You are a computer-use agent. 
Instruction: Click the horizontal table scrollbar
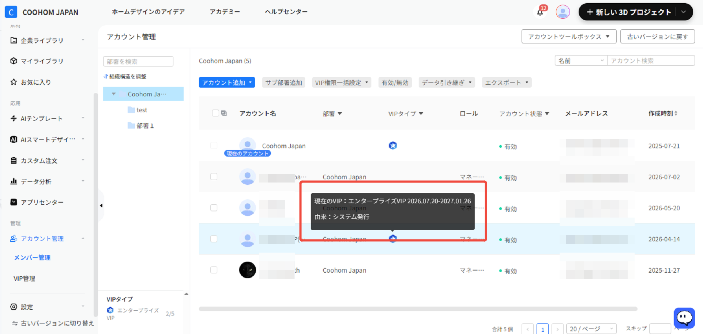pyautogui.click(x=418, y=309)
